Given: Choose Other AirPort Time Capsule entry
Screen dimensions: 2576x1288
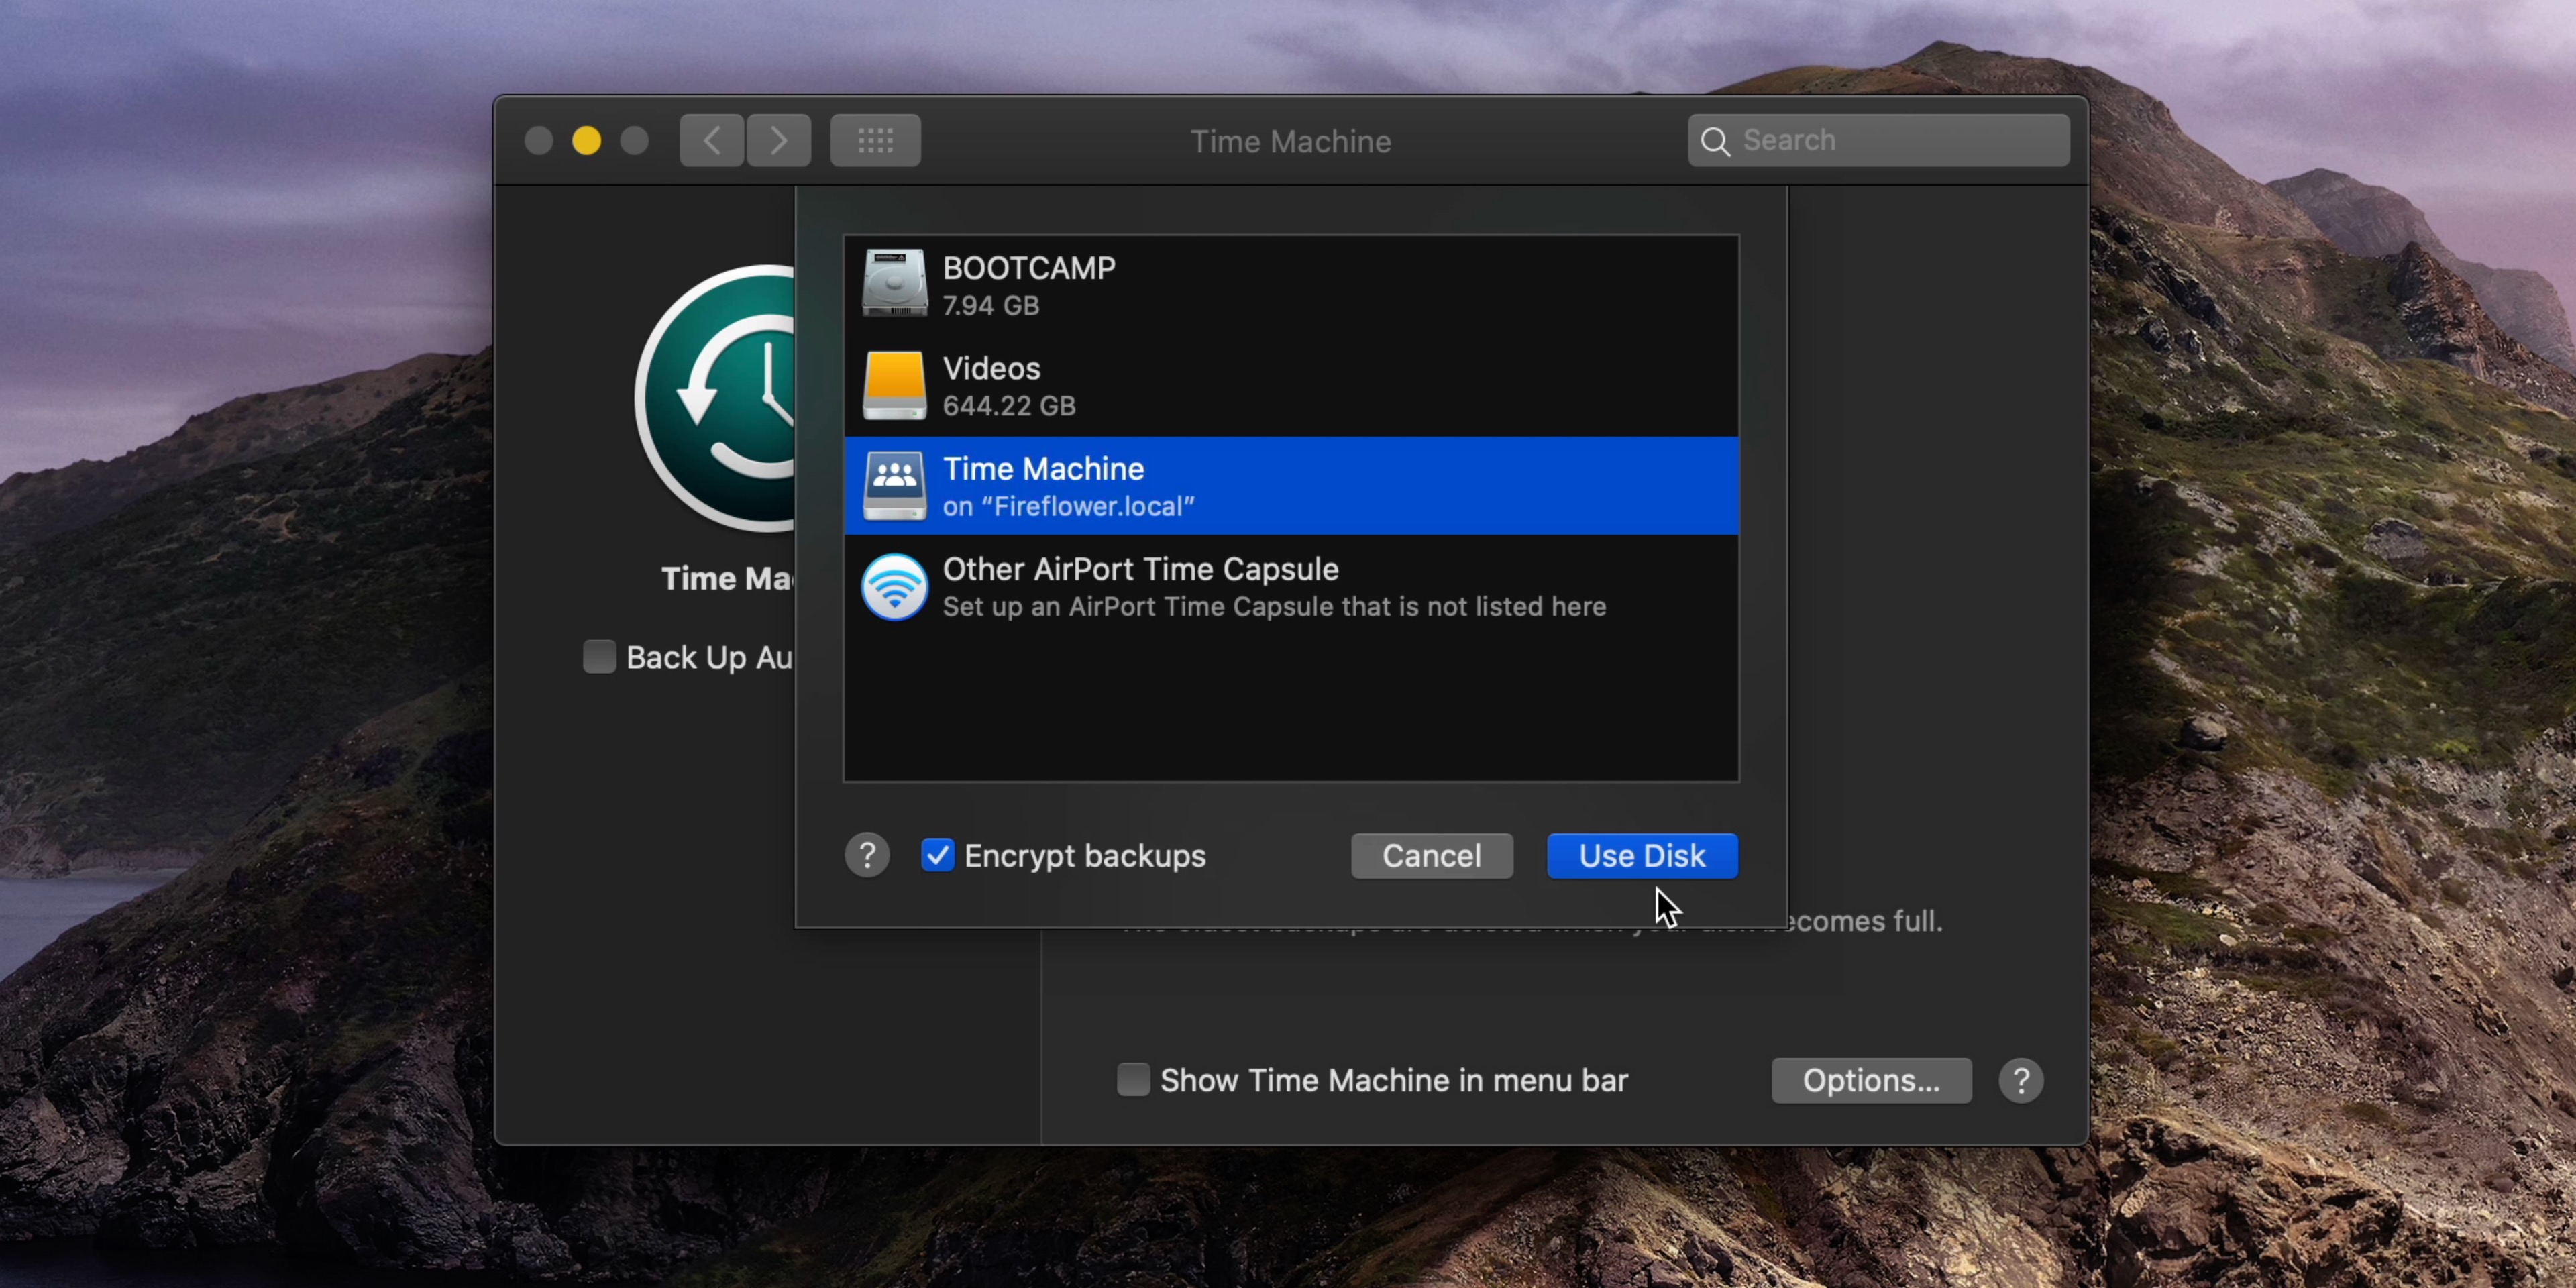Looking at the screenshot, I should click(x=1290, y=587).
